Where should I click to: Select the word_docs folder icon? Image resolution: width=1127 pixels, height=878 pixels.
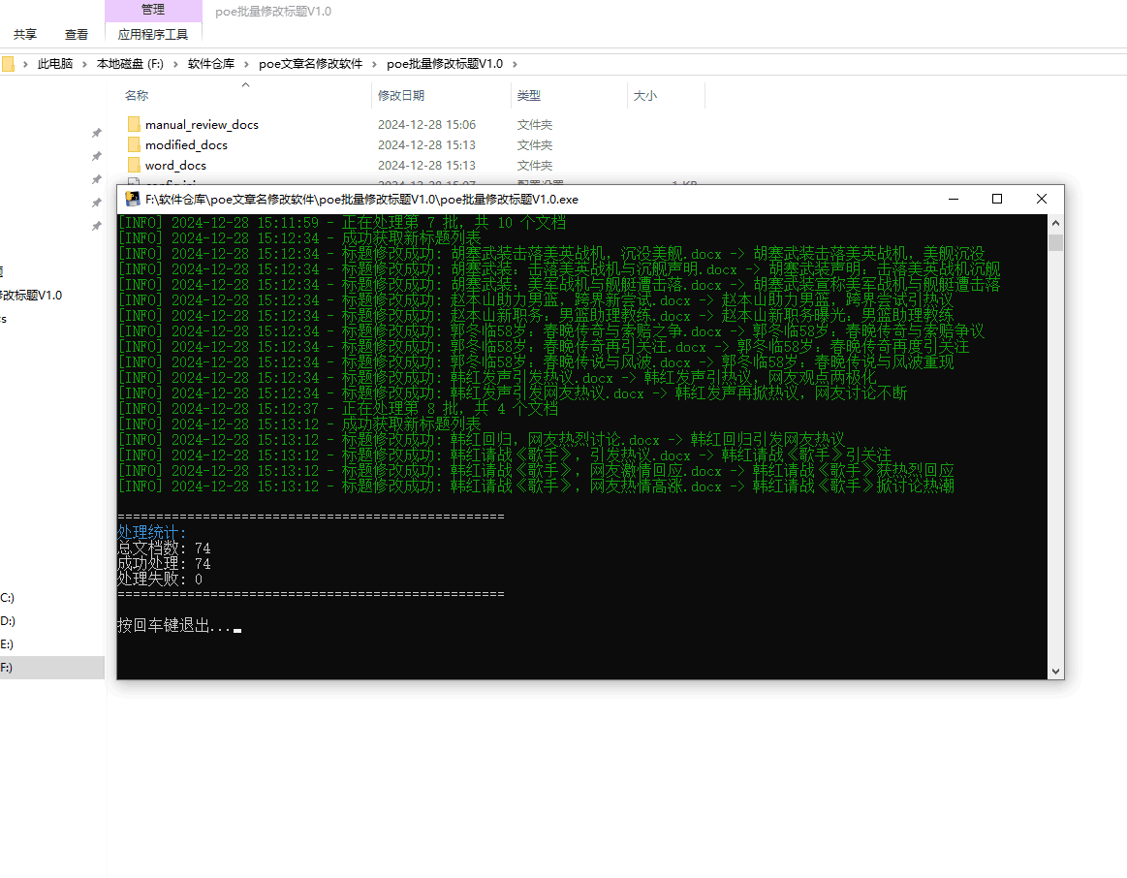coord(134,166)
